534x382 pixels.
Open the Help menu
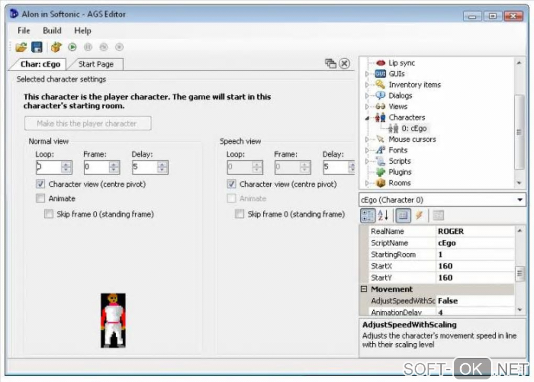pos(83,31)
